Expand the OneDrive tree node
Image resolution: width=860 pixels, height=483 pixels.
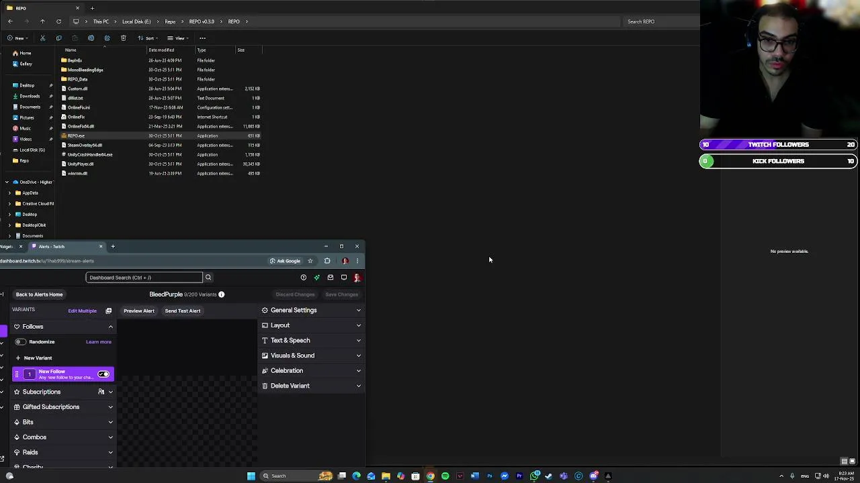point(7,182)
